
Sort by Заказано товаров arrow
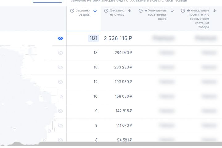point(95,10)
